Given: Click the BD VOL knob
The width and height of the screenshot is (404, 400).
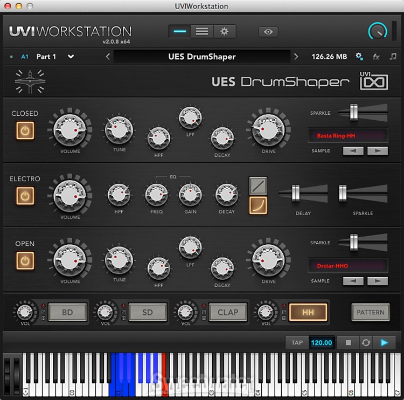Looking at the screenshot, I should tap(24, 312).
